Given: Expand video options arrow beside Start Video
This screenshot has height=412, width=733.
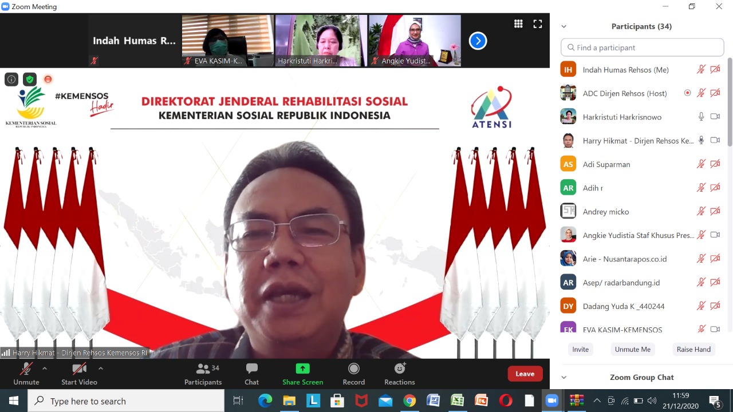Looking at the screenshot, I should tap(101, 368).
